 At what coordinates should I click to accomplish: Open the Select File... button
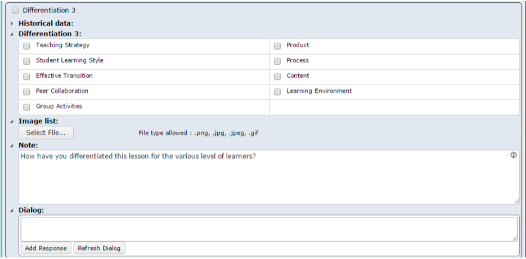(46, 133)
